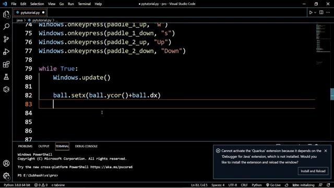The width and height of the screenshot is (334, 188).
Task: Run the Python file with play button
Action: [311, 13]
